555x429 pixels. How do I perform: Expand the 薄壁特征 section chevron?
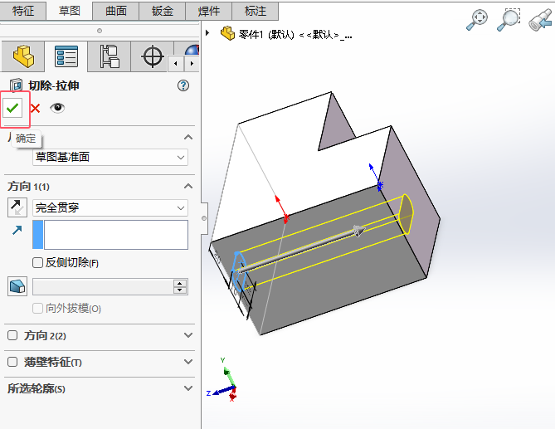click(188, 362)
